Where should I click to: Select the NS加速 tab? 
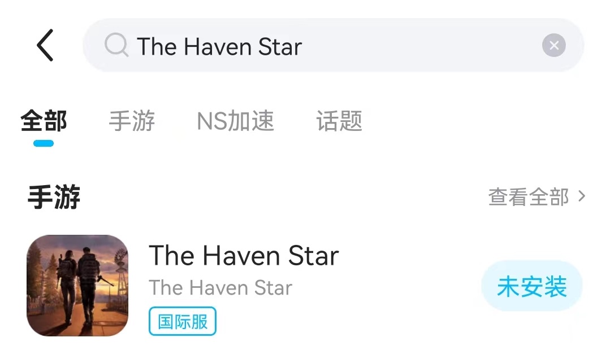[235, 121]
